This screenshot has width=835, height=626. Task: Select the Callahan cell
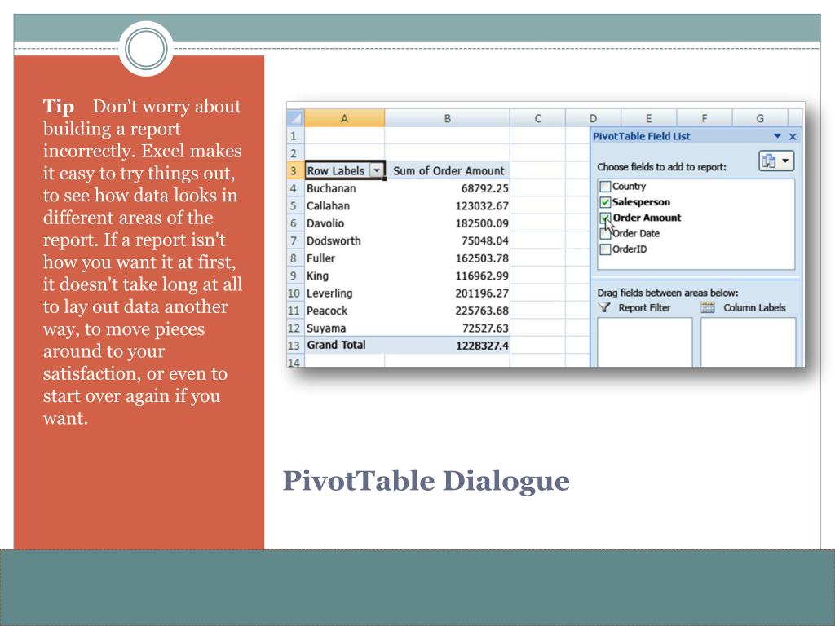coord(345,206)
